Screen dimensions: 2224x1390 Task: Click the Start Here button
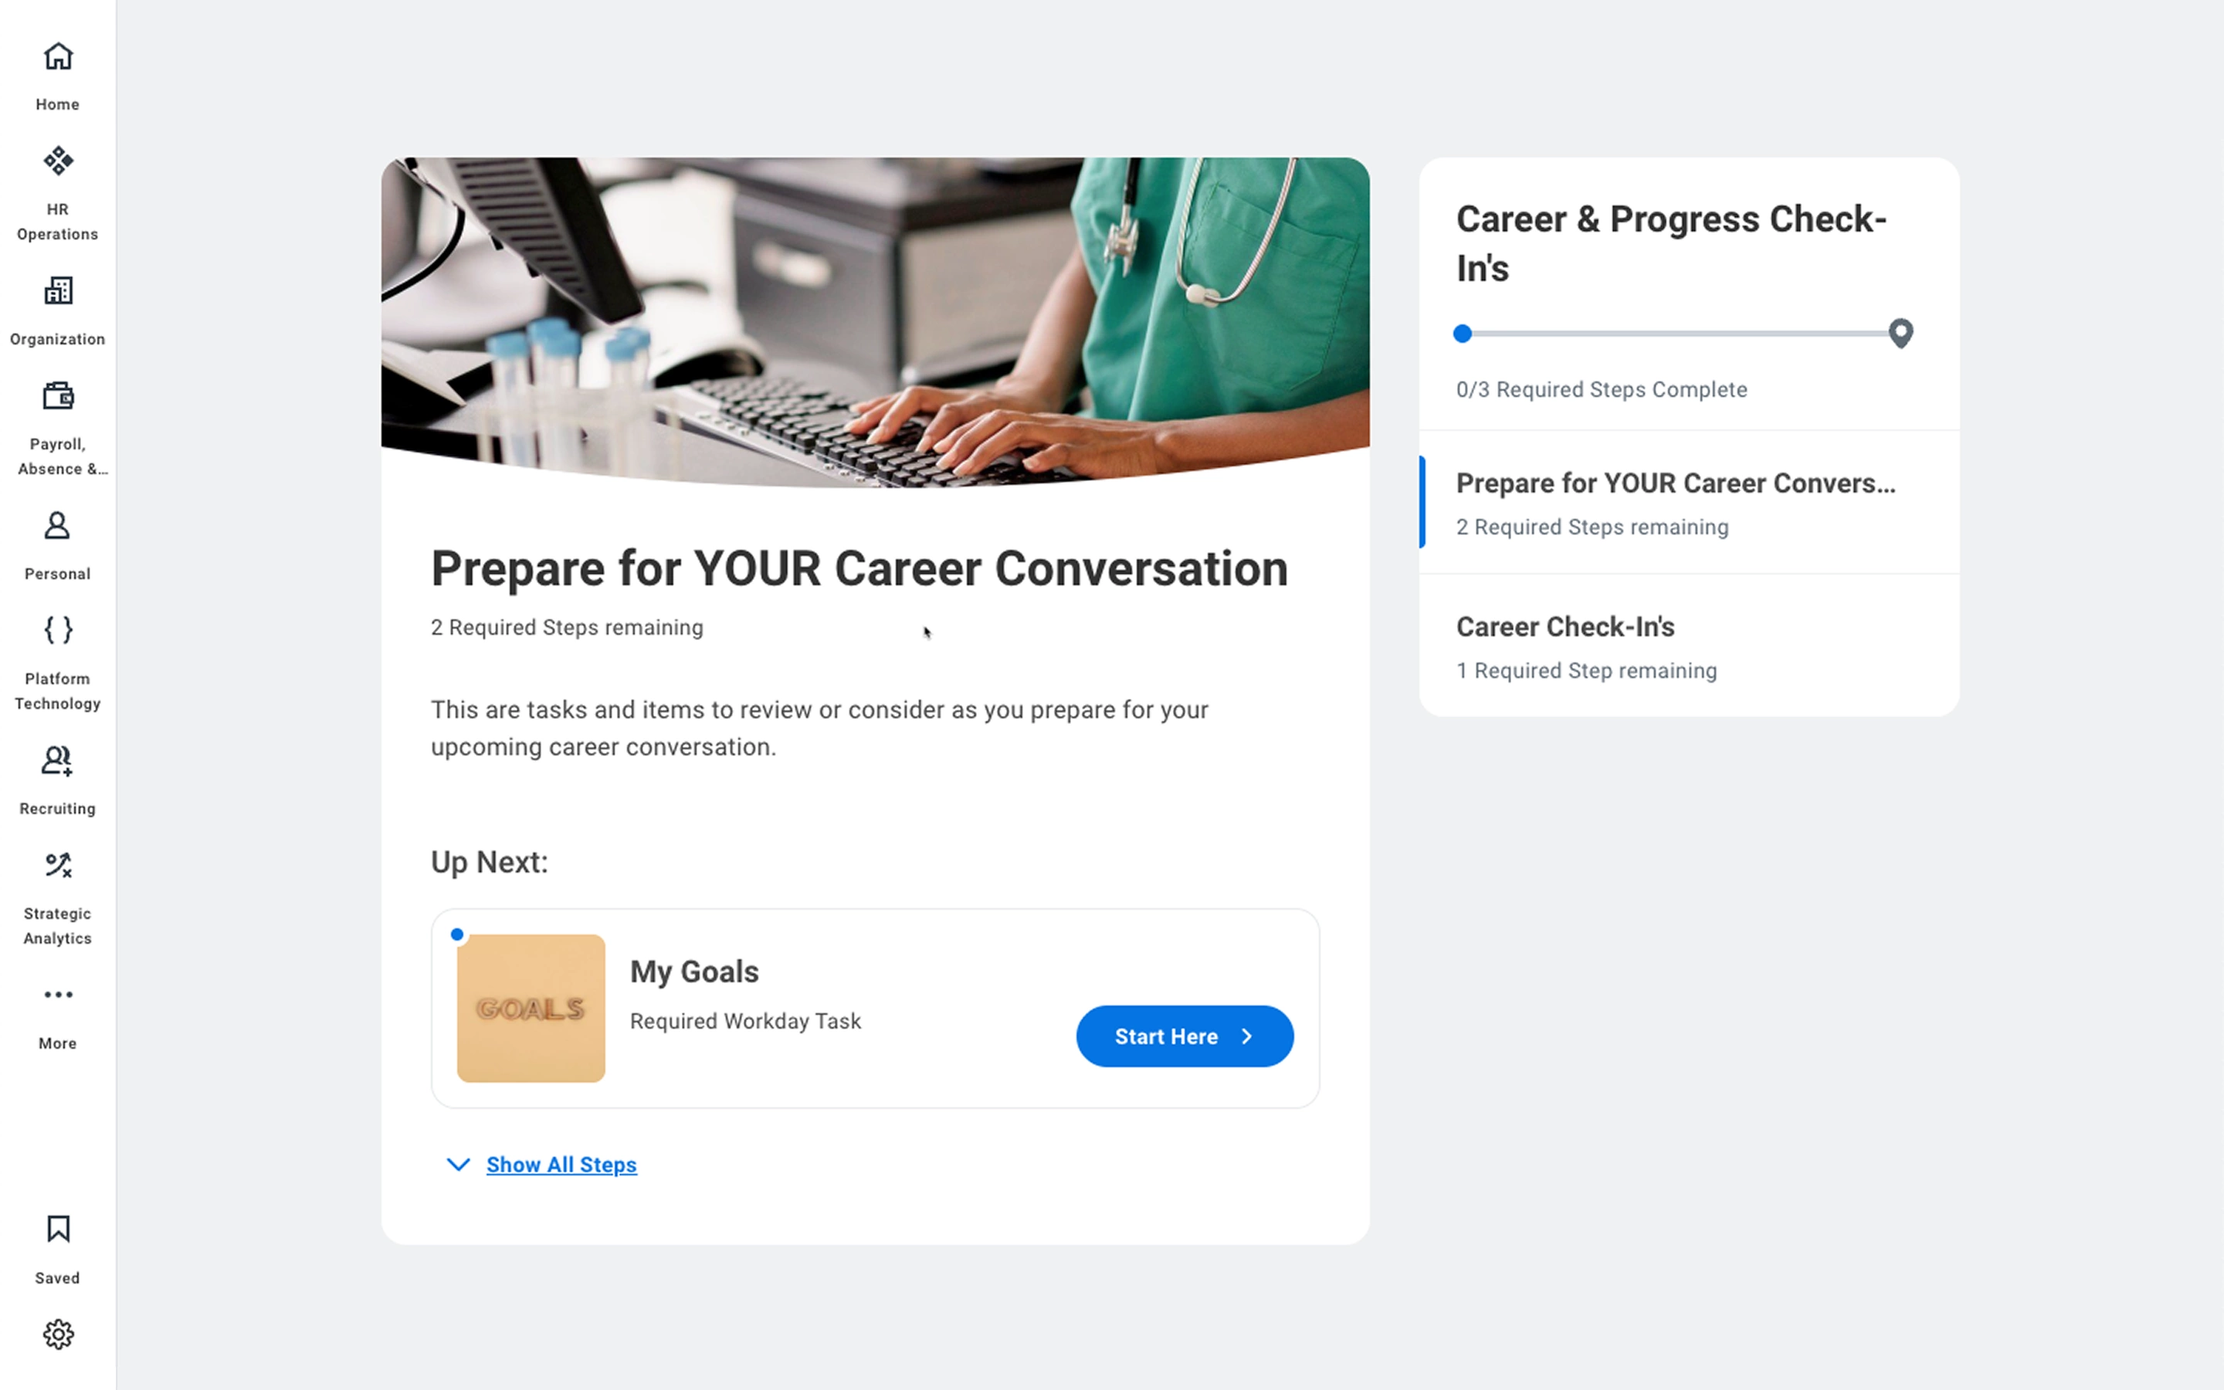point(1185,1036)
